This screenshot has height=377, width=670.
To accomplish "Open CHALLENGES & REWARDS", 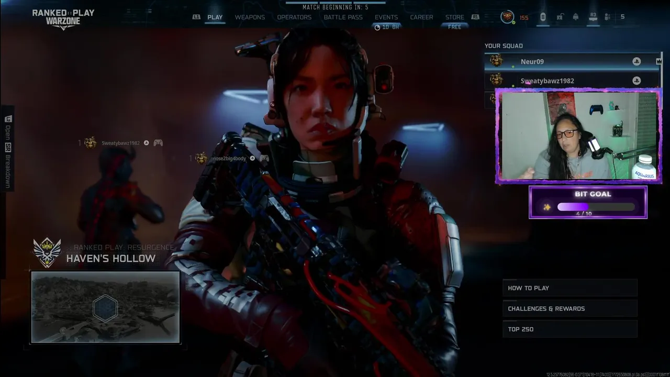I will [x=570, y=308].
